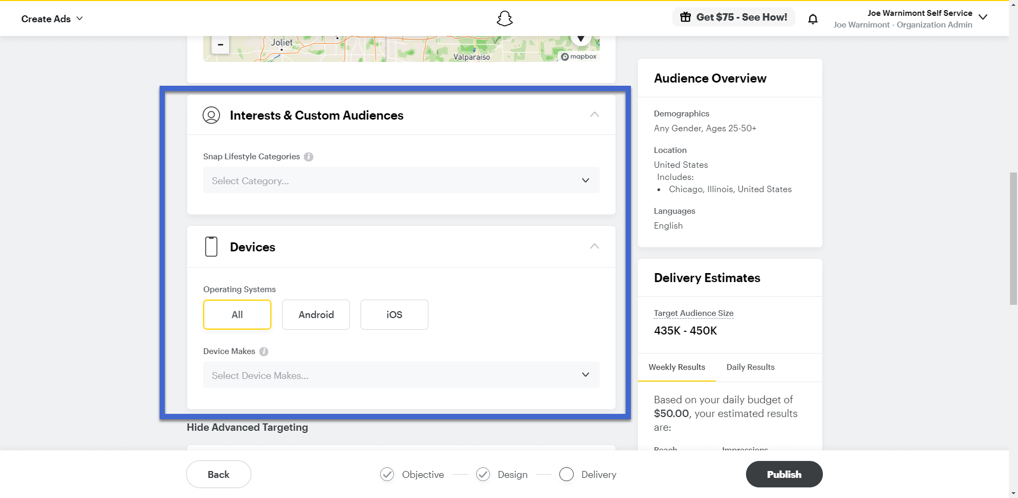Click the Interests & Custom Audiences person icon

pos(211,115)
